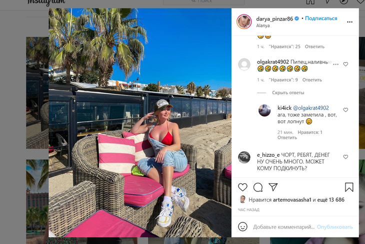Open options dots on olgakrat4902's comment
The width and height of the screenshot is (365, 244).
(335, 64)
